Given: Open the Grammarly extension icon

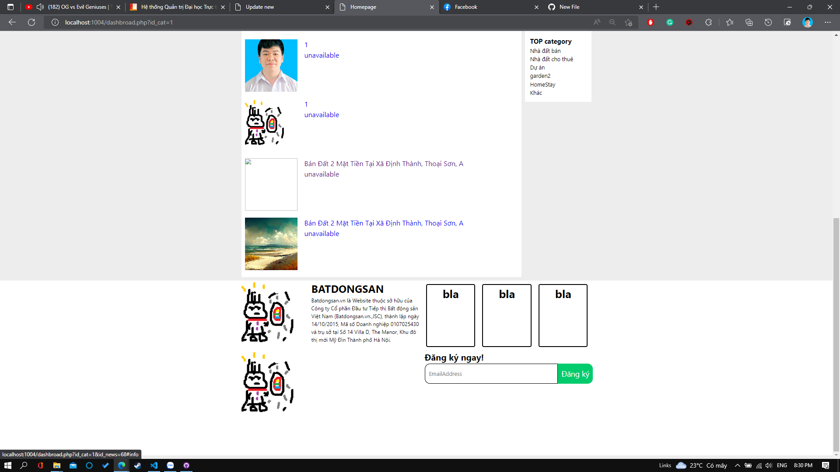Looking at the screenshot, I should coord(670,22).
